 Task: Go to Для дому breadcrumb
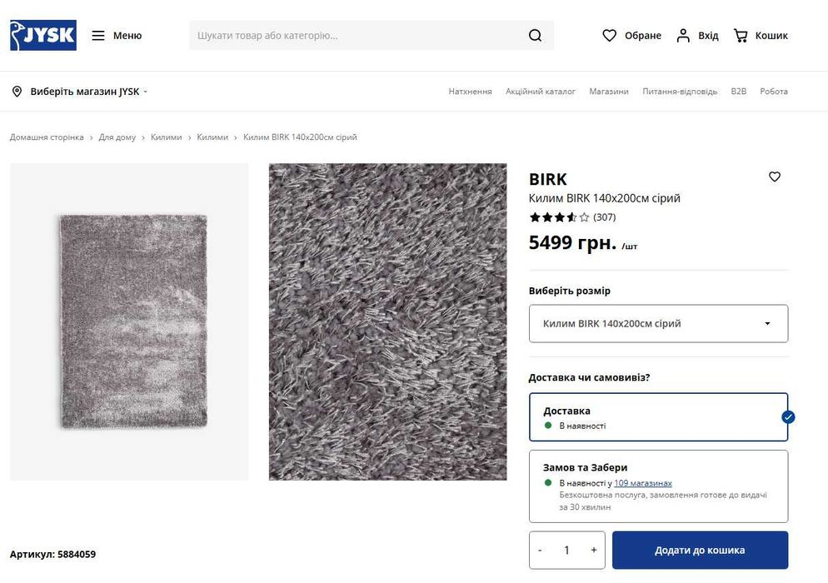click(117, 137)
